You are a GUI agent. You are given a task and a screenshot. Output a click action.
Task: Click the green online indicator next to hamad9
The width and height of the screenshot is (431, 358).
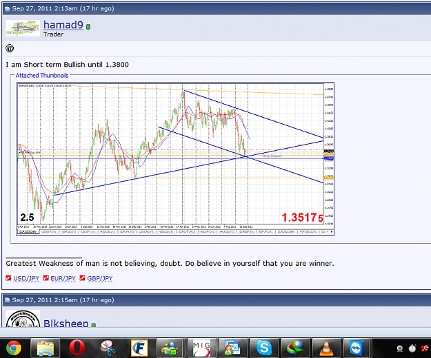(x=88, y=27)
